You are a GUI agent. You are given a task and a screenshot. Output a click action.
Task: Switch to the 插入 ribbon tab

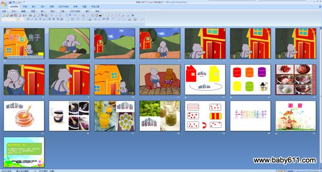(34, 6)
